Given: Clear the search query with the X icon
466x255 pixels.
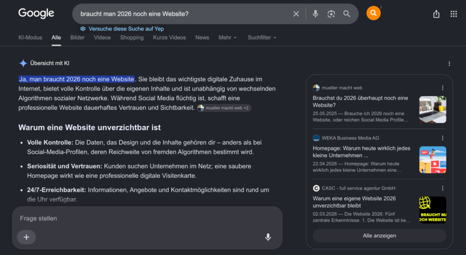Looking at the screenshot, I should [296, 14].
